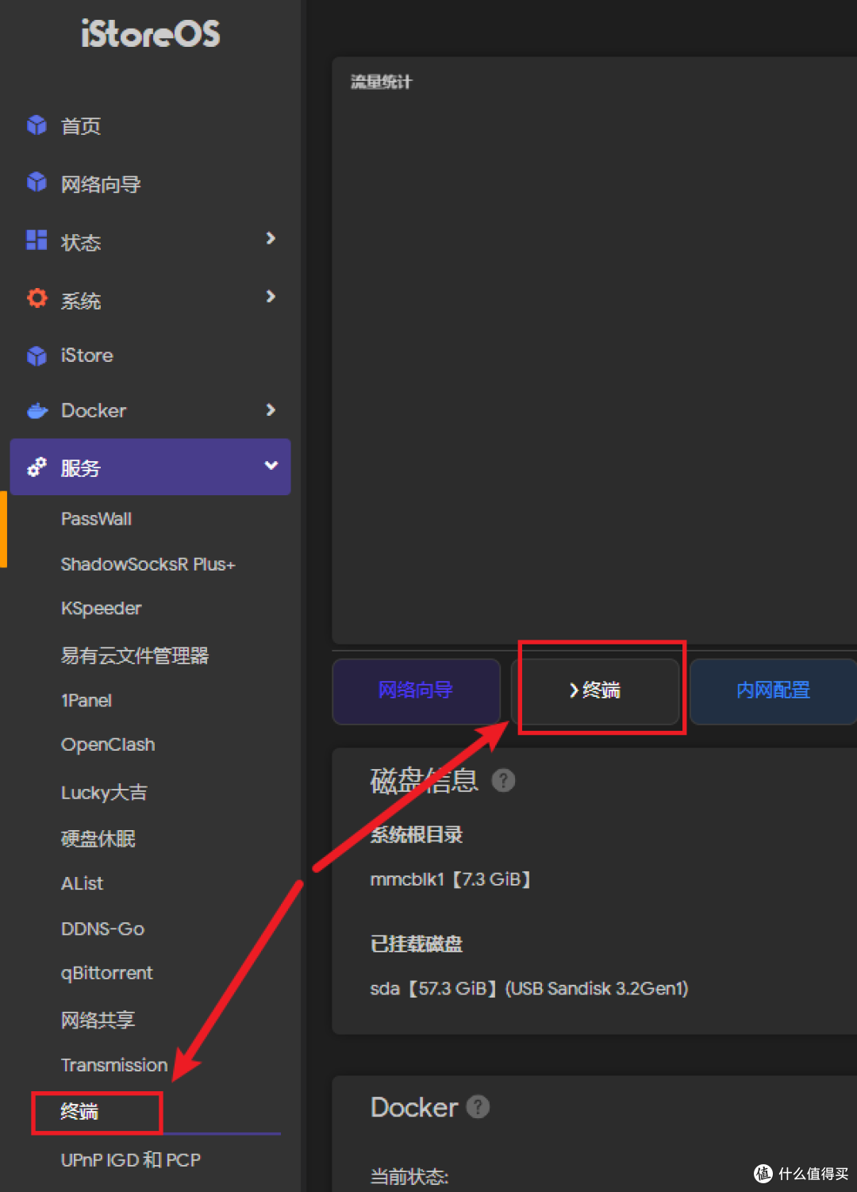
Task: Click the help icon beside 磁盘信息
Action: tap(503, 781)
